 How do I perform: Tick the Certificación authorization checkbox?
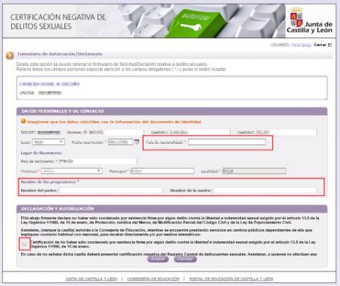tap(24, 244)
